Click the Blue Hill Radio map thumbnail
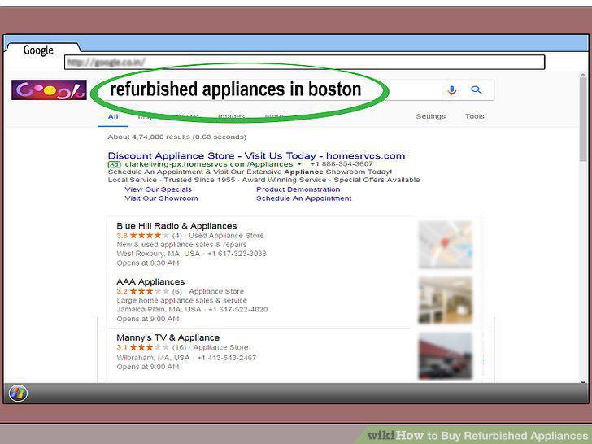Screen dimensions: 592x444 click(x=445, y=245)
